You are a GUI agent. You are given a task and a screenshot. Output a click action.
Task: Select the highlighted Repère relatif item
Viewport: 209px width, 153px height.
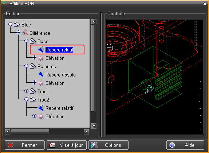click(x=59, y=50)
